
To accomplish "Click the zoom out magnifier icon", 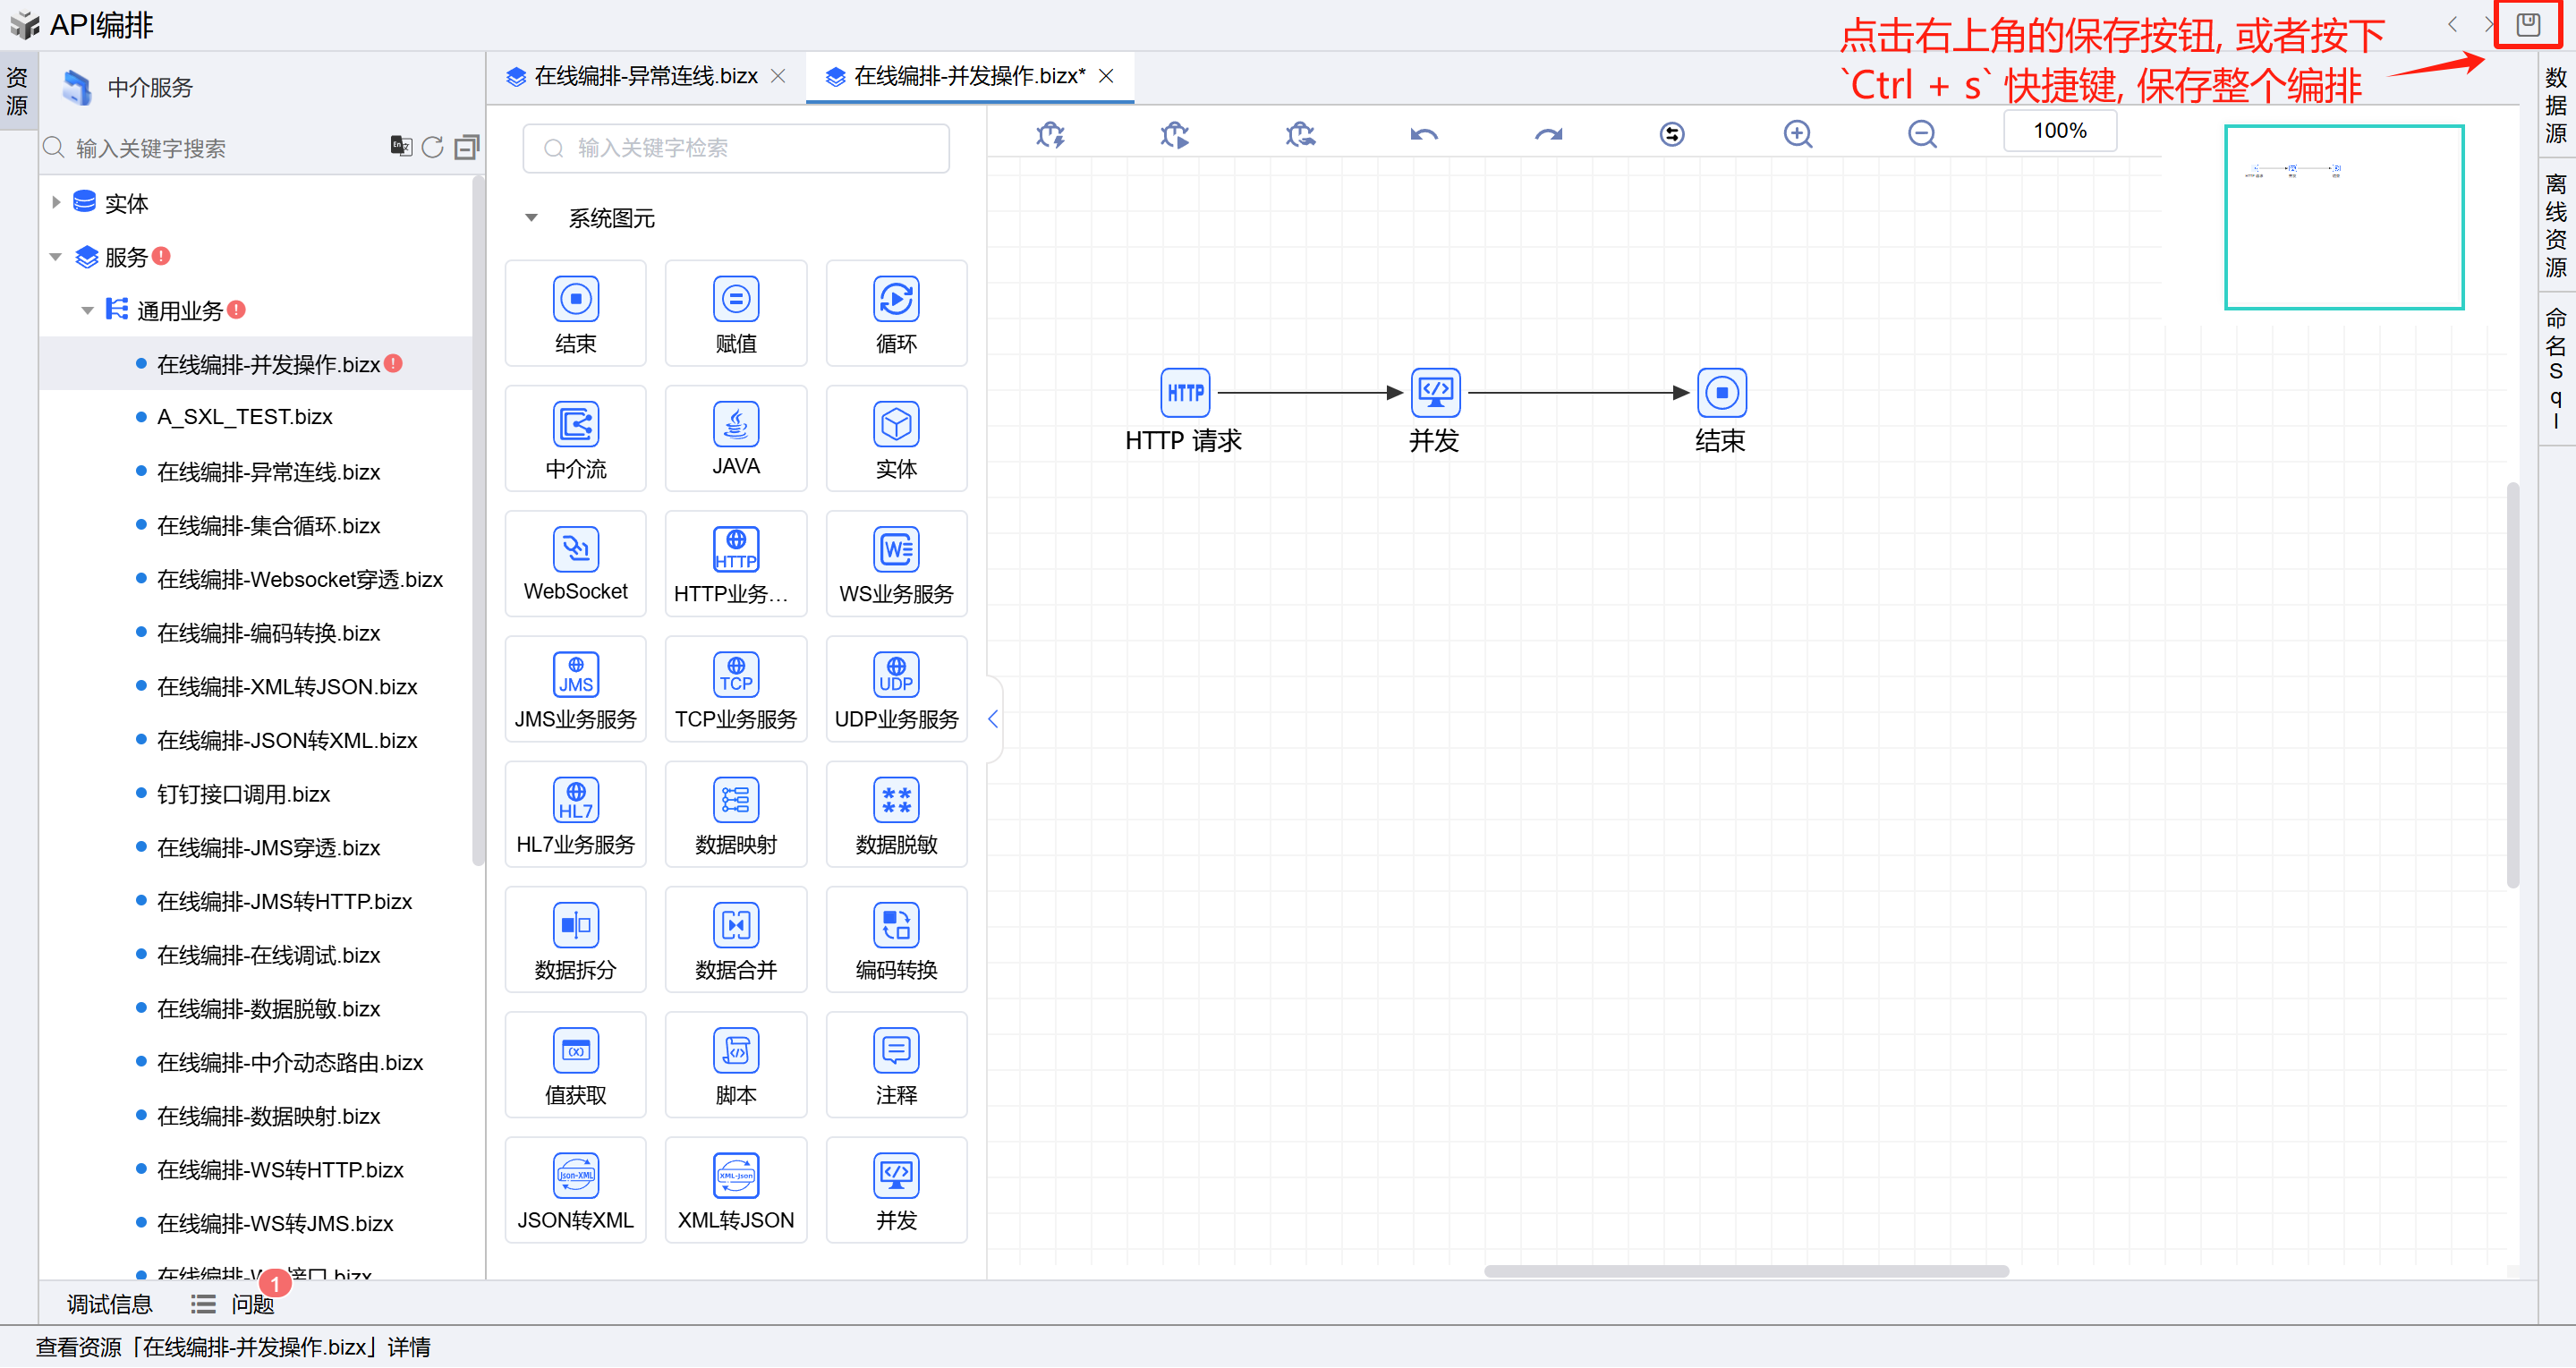I will pyautogui.click(x=1921, y=134).
